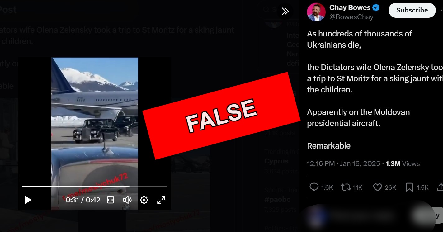This screenshot has height=232, width=443.
Task: Open video settings gear
Action: tap(144, 200)
